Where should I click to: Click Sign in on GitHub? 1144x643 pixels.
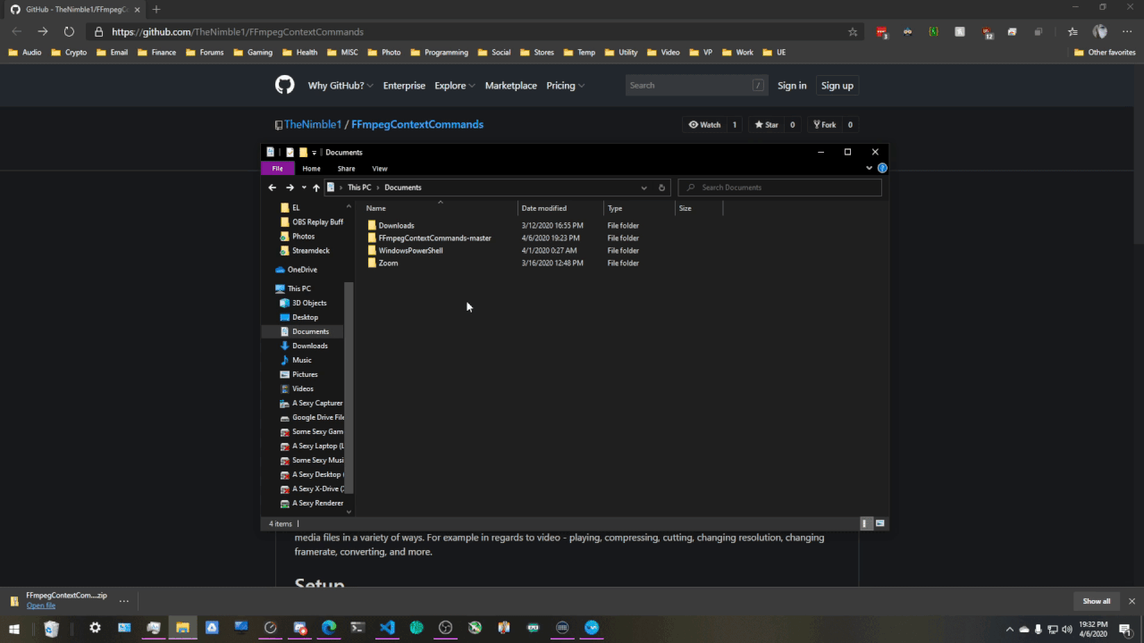tap(792, 86)
